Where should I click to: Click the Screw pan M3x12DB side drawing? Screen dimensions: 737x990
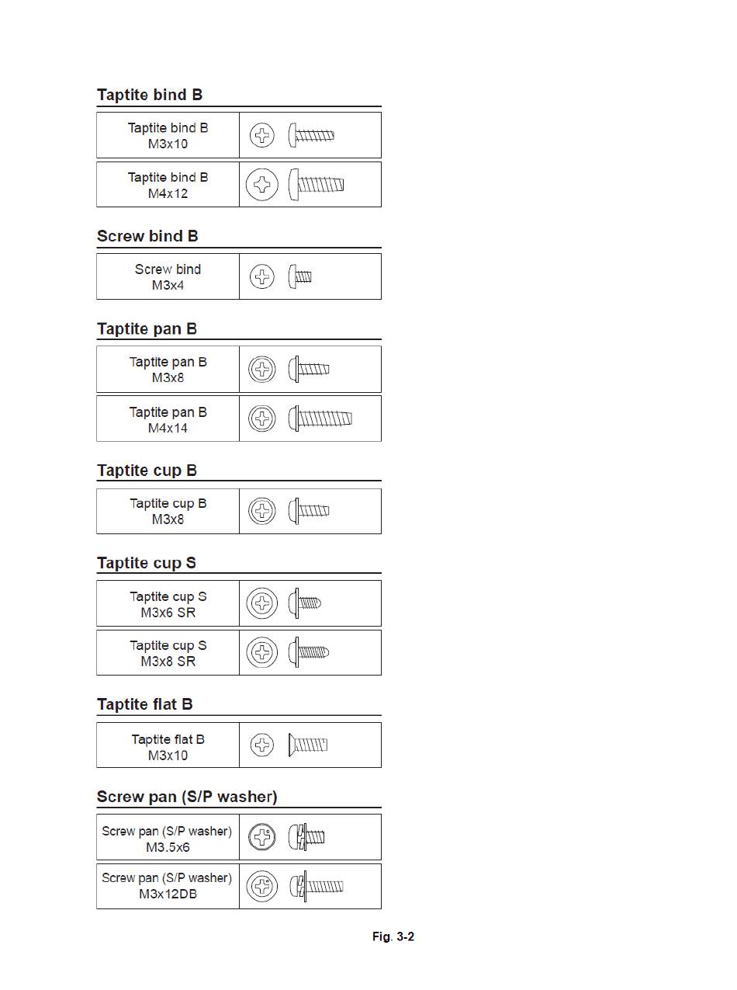point(317,886)
